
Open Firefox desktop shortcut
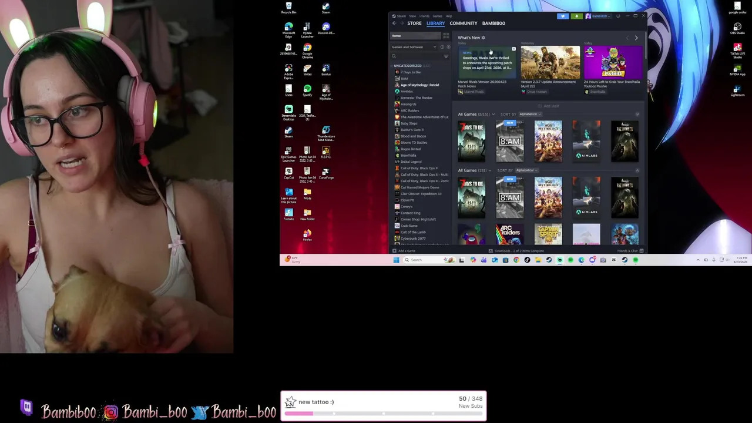(307, 236)
